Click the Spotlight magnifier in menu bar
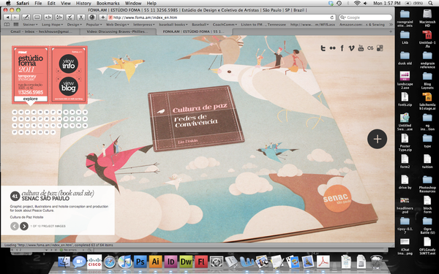This screenshot has width=439, height=274. (430, 3)
